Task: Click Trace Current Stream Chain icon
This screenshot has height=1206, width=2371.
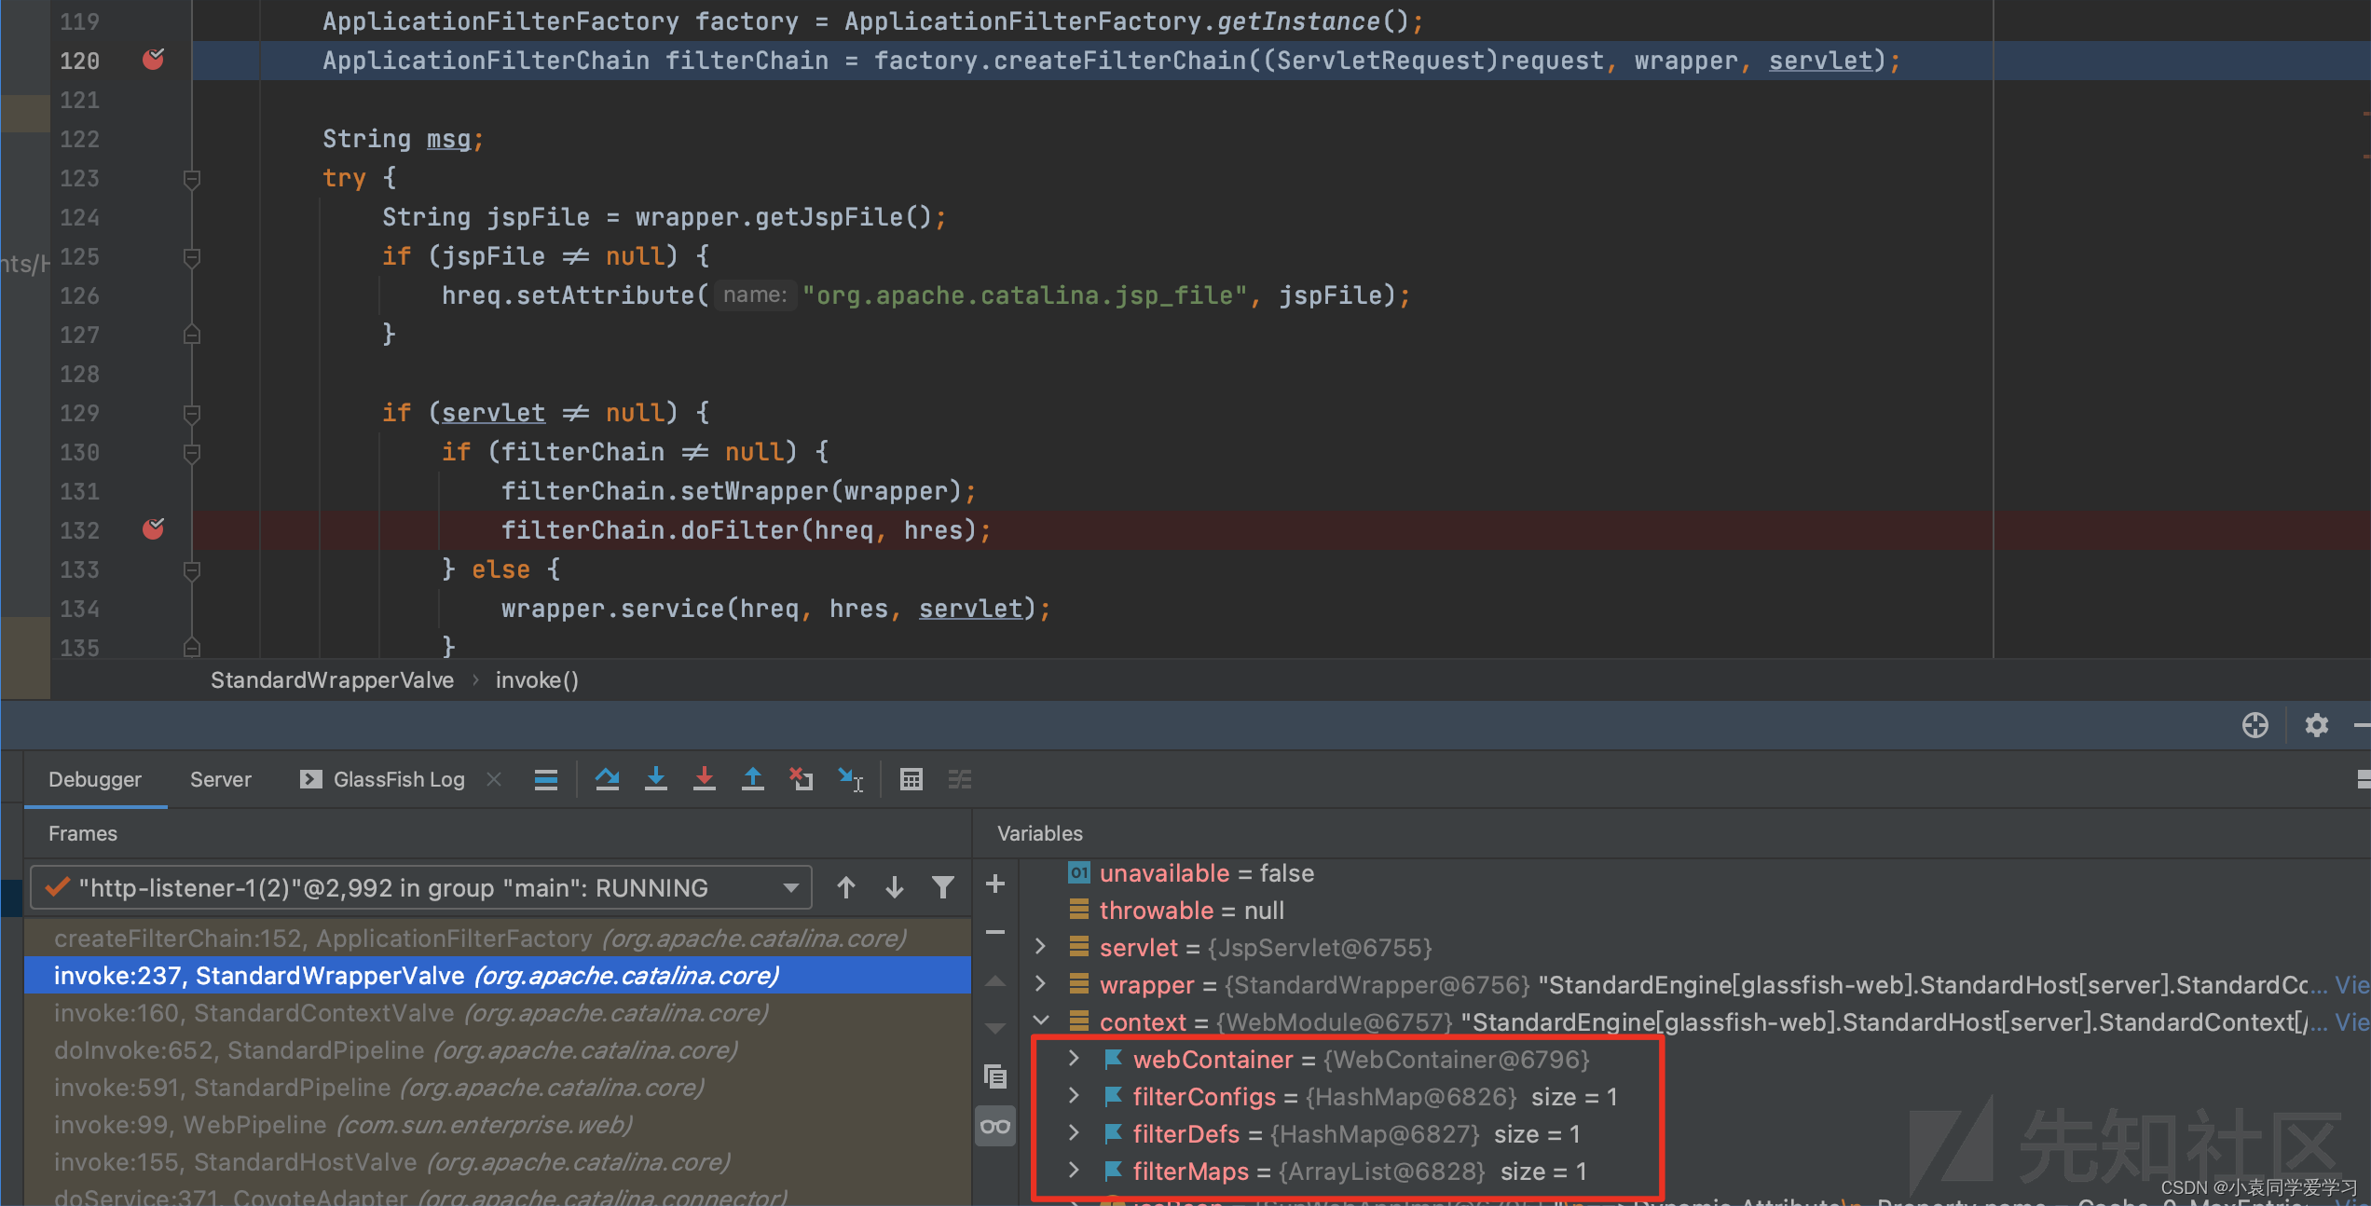Action: [x=960, y=779]
